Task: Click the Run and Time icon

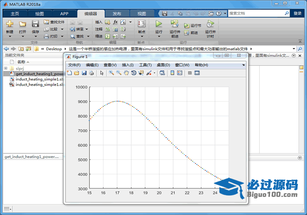Action: point(210,24)
